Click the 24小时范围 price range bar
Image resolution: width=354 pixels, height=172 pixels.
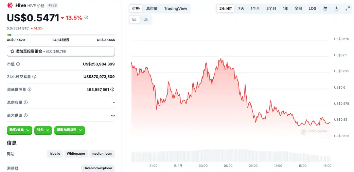pos(61,35)
